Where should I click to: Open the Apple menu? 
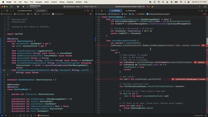[3, 2]
